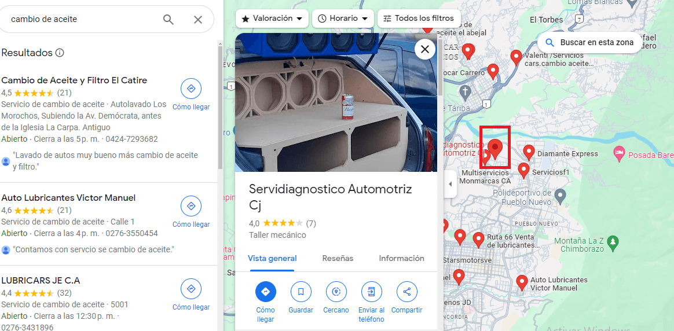The width and height of the screenshot is (674, 331).
Task: Close the Servidiagnostico Automotriz Cj place card
Action: click(x=424, y=49)
